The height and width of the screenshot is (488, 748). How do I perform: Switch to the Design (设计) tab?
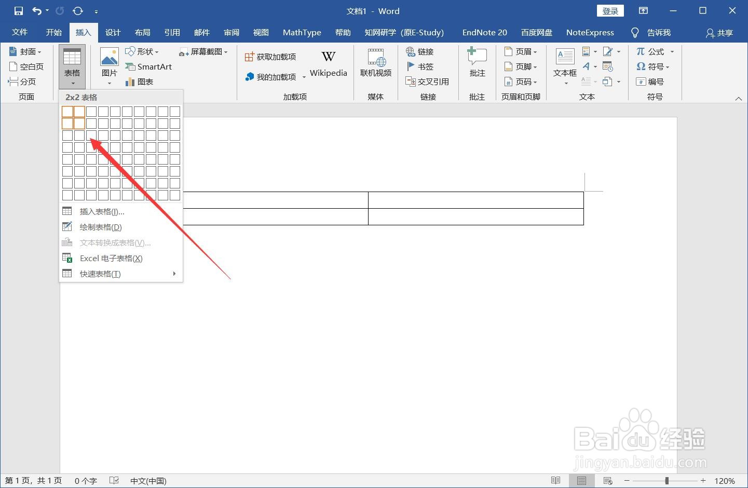click(113, 32)
